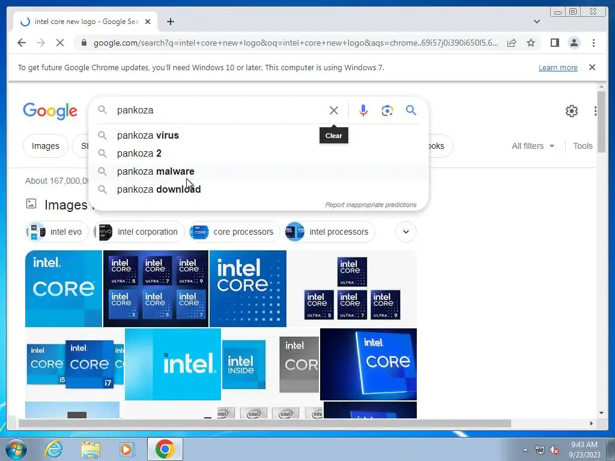Viewport: 615px width, 461px height.
Task: Stop loading the page
Action: pos(60,43)
